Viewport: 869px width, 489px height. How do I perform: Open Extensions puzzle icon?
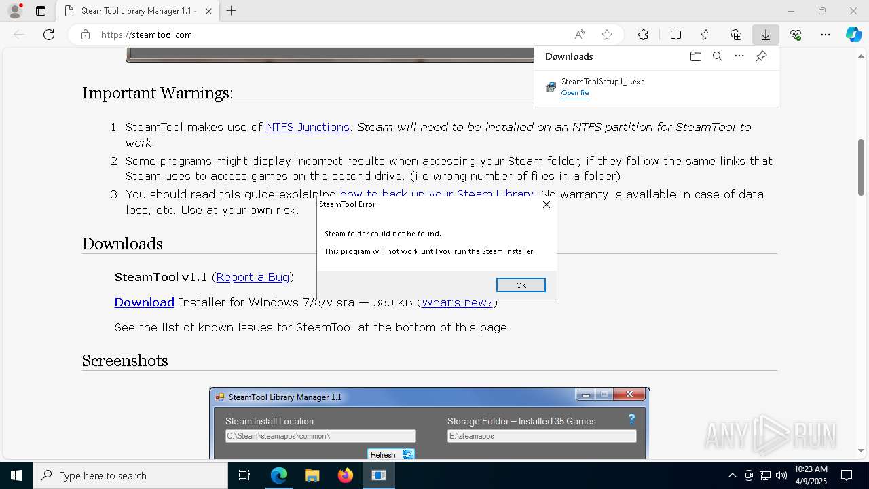[x=643, y=35]
